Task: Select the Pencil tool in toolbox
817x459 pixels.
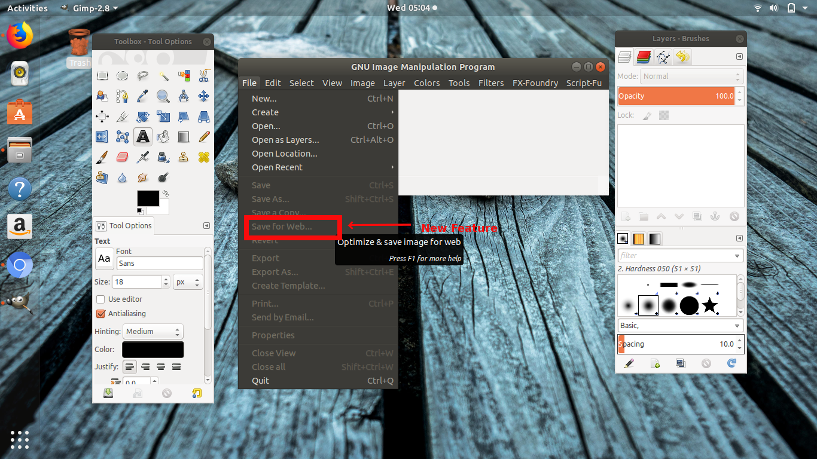Action: [x=204, y=137]
